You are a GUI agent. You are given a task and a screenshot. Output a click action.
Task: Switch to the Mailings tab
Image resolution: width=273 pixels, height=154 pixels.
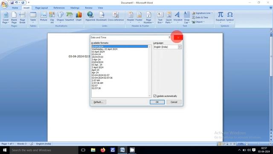point(75,8)
